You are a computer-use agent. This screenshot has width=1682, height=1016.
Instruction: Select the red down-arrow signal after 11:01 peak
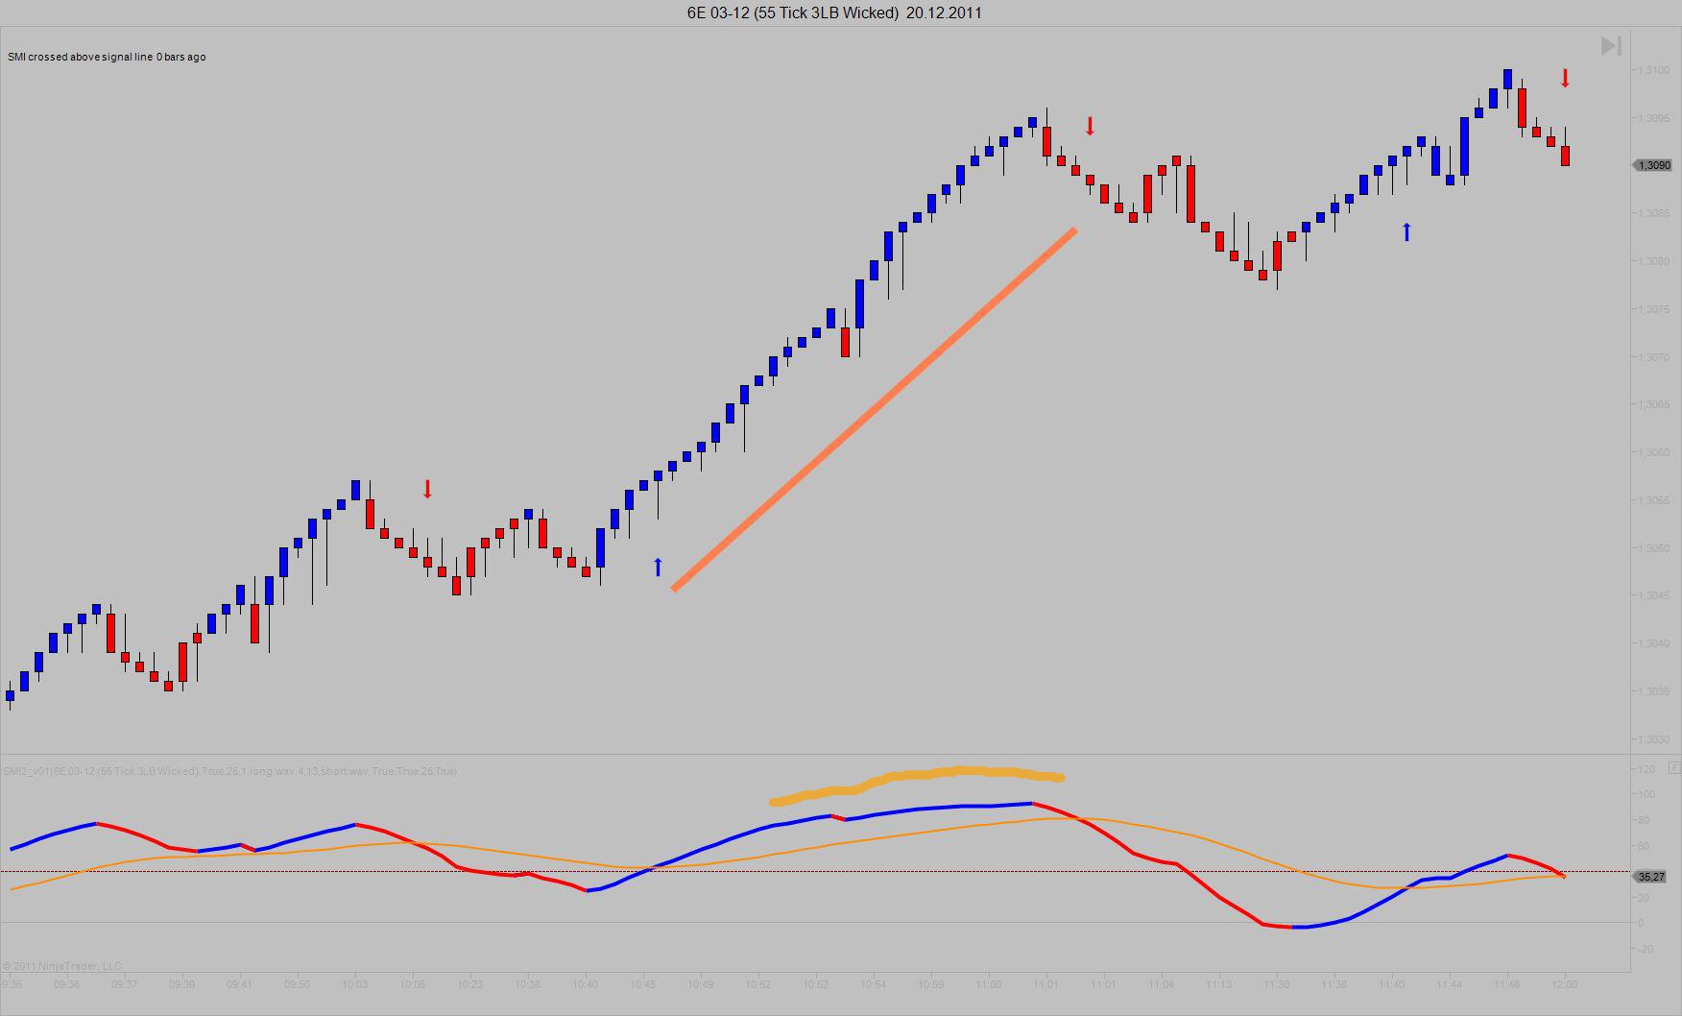click(1090, 125)
